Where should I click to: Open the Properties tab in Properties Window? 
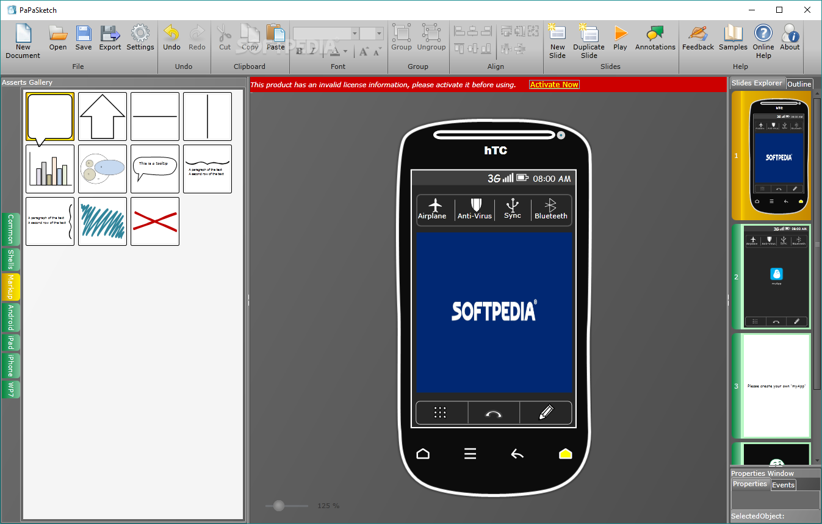[x=750, y=484]
